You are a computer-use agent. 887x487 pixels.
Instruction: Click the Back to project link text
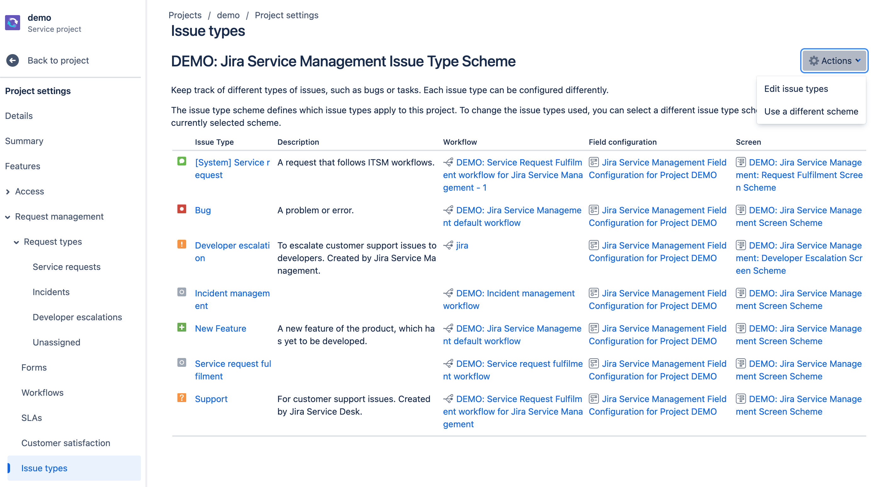point(58,61)
